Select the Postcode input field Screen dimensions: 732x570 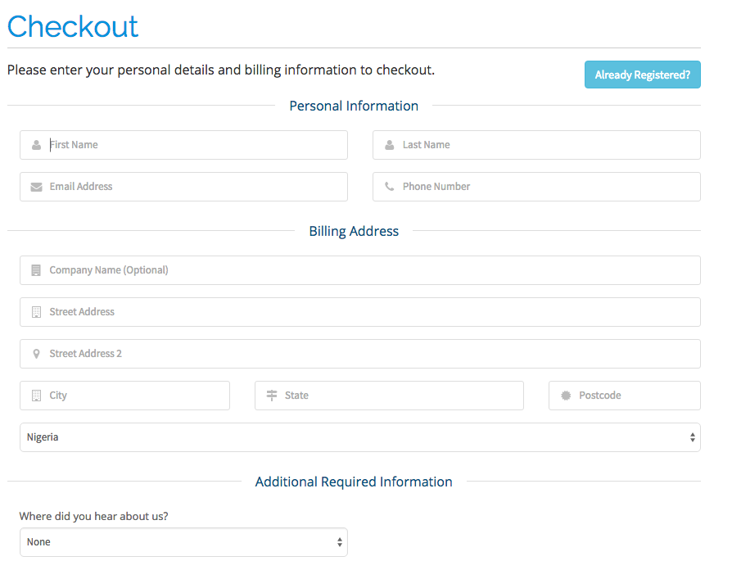point(635,396)
